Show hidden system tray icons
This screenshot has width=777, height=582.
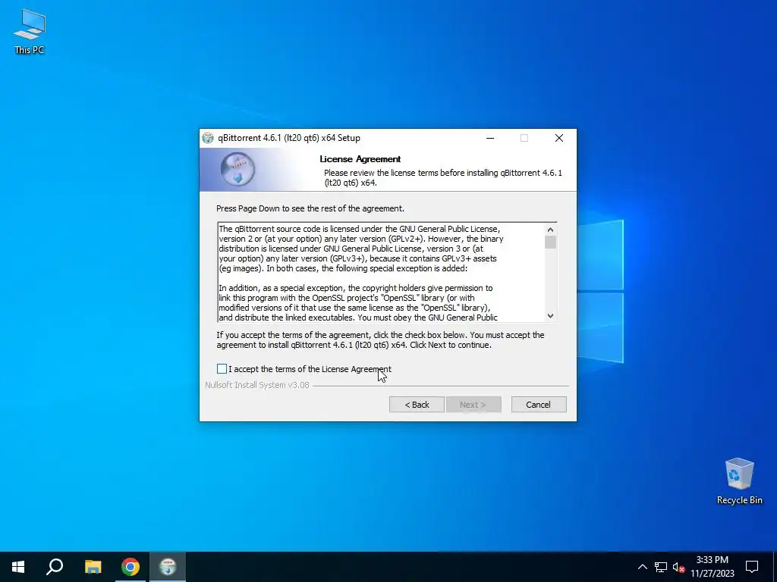tap(642, 567)
